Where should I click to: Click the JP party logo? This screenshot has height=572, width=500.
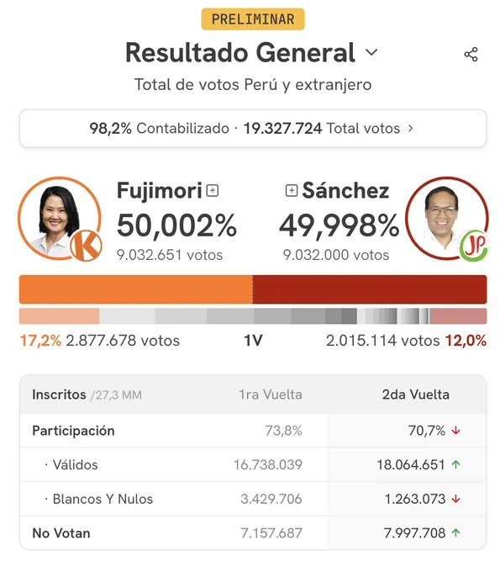474,246
